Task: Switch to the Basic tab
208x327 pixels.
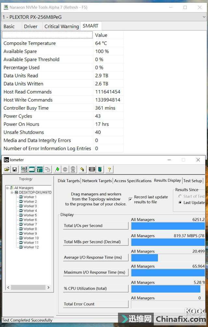Action: (9, 26)
